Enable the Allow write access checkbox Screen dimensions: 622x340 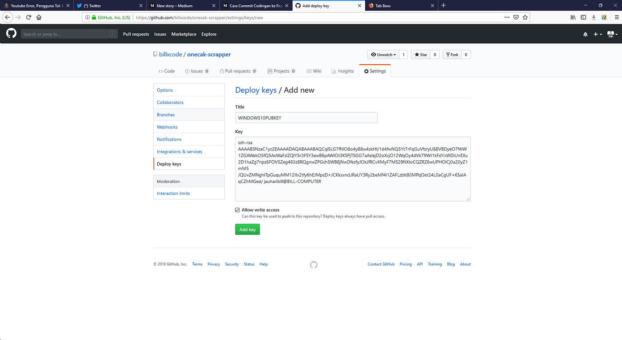coord(237,210)
